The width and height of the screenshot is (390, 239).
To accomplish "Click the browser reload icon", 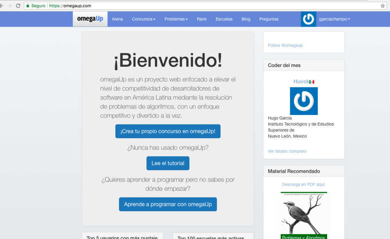I will coord(18,6).
